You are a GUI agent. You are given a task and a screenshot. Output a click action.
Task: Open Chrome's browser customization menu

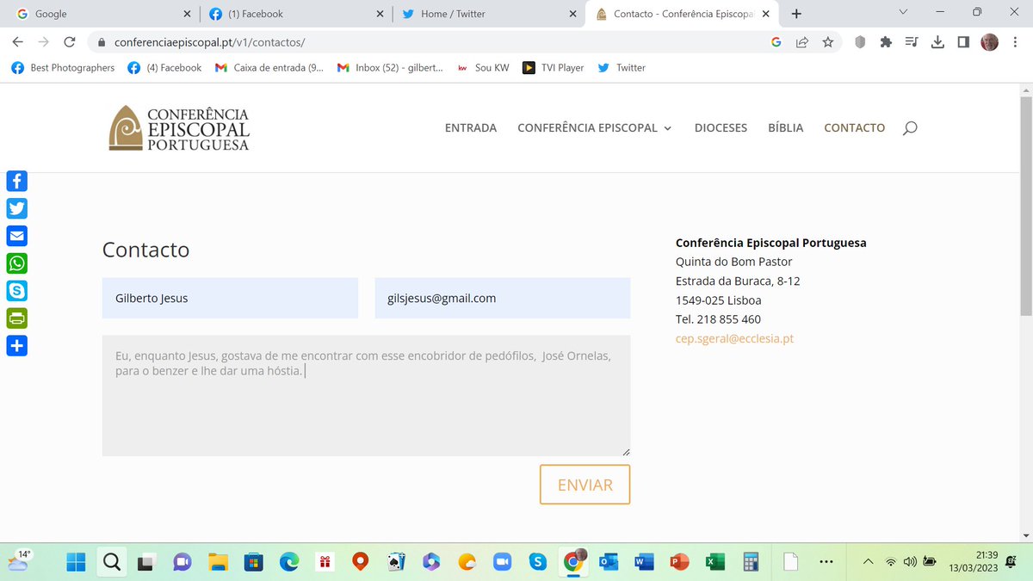tap(1015, 41)
